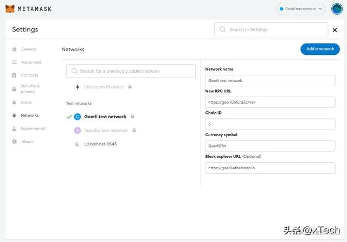The image size is (347, 242).
Task: Click the chevron on network selector
Action: click(320, 9)
